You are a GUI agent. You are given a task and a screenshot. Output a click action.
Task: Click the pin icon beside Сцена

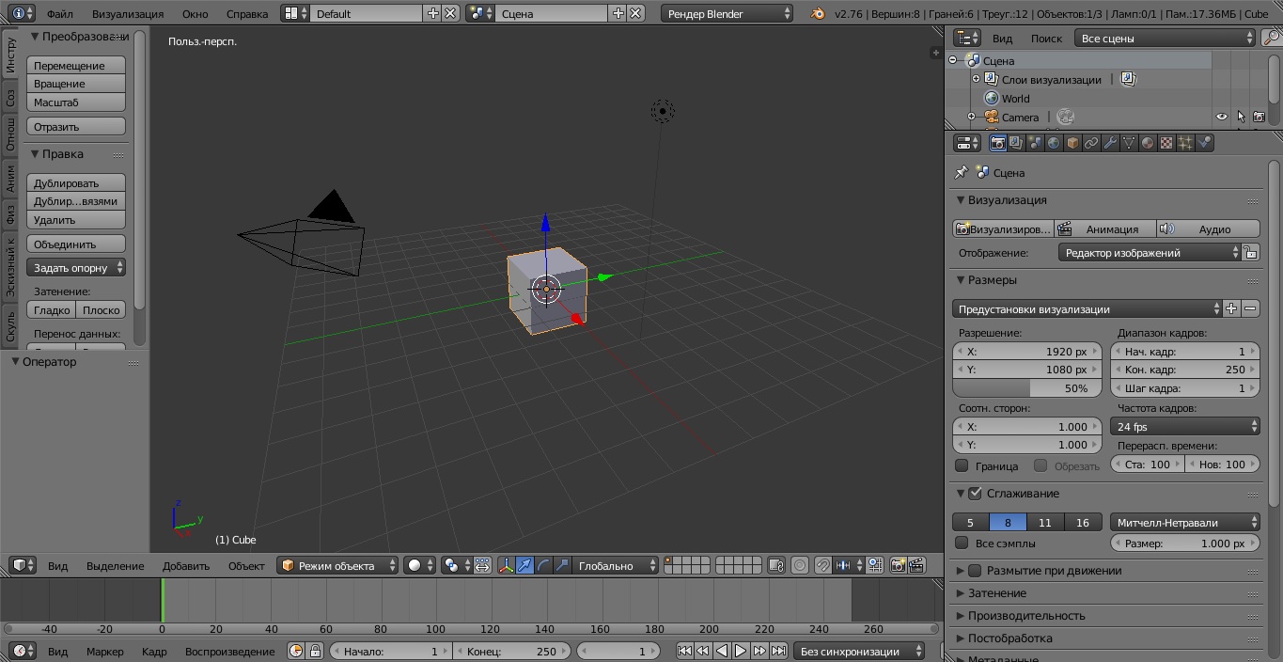coord(961,172)
